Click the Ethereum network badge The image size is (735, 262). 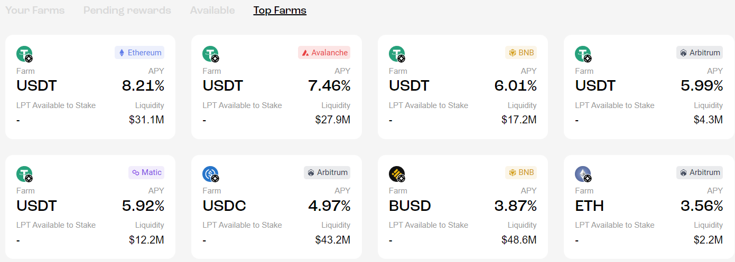pos(139,53)
